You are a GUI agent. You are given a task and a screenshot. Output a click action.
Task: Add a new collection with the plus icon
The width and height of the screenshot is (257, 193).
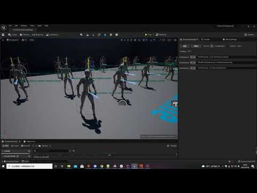click(x=18, y=157)
